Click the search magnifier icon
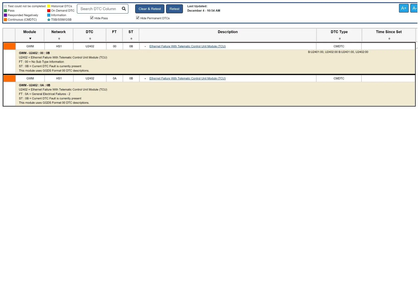Image resolution: width=420 pixels, height=282 pixels. point(124,9)
